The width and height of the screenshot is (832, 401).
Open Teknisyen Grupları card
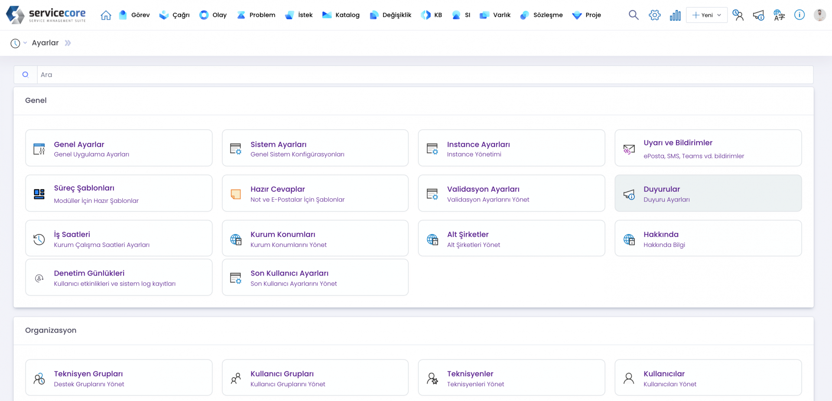coord(119,378)
